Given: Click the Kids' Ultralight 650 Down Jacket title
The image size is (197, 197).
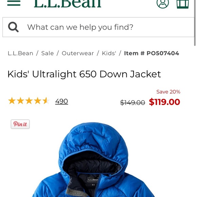Looking at the screenshot, I should click(84, 74).
